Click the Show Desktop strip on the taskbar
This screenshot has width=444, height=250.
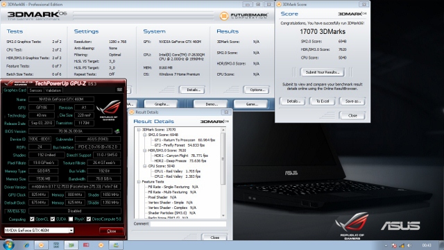[442, 245]
